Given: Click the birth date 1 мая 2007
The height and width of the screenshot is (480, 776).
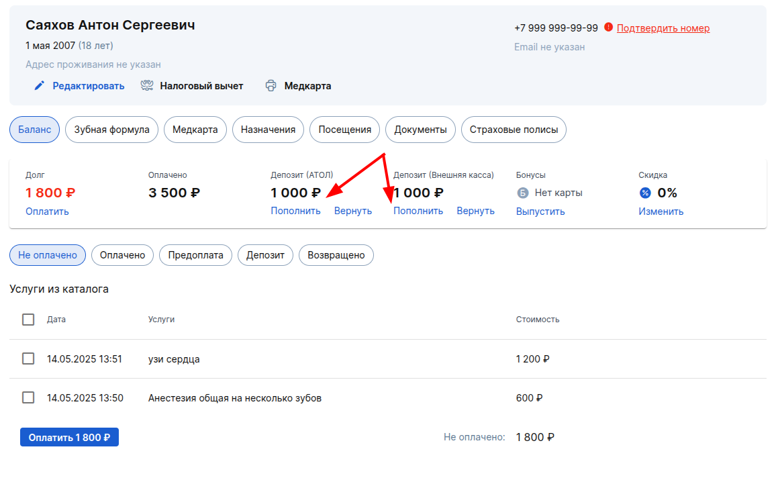Looking at the screenshot, I should [x=50, y=46].
